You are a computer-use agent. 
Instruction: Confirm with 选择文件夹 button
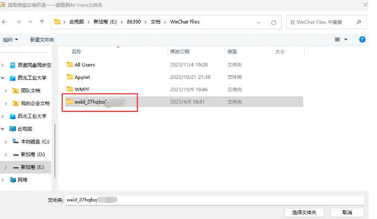click(304, 212)
